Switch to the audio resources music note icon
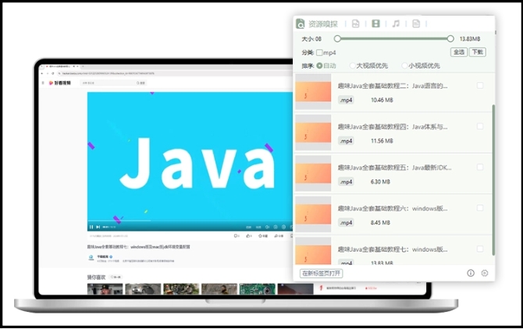Screen dimensions: 523x329 pyautogui.click(x=396, y=23)
